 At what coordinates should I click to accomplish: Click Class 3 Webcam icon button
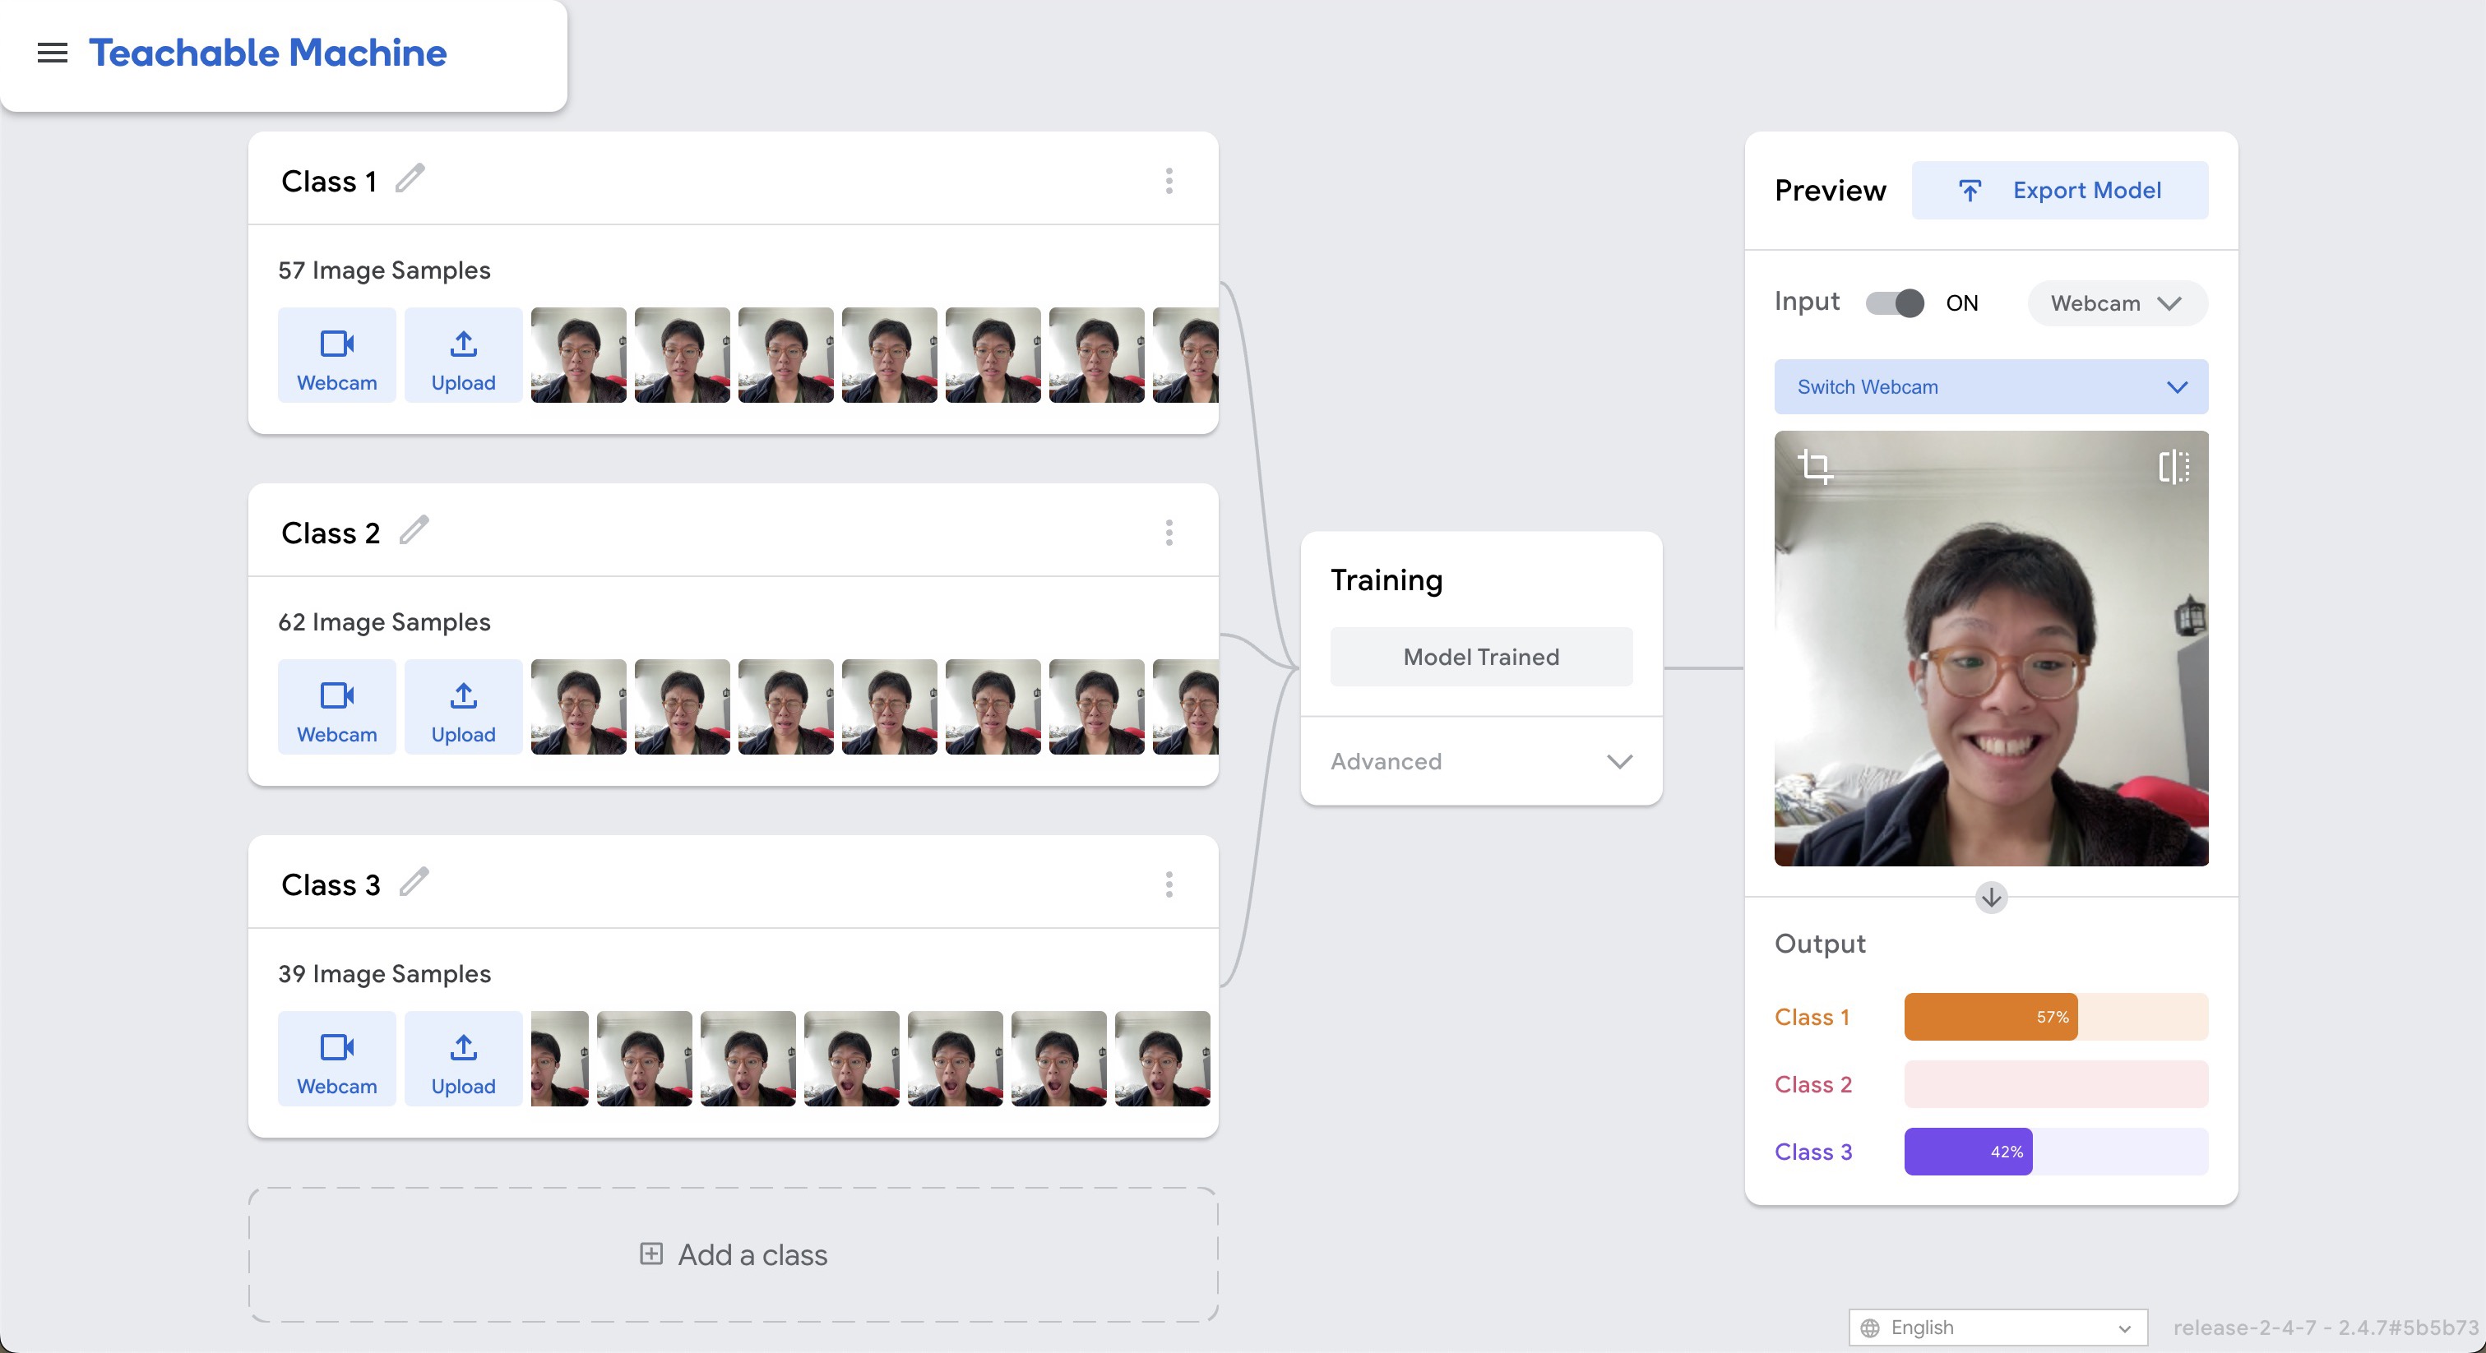337,1058
